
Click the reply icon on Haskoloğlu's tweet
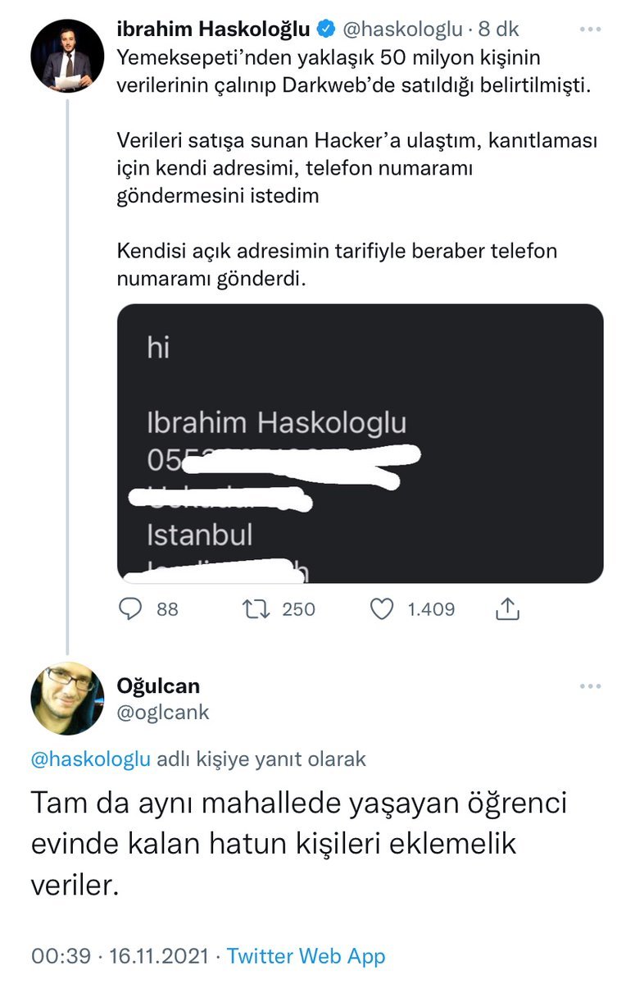point(132,609)
